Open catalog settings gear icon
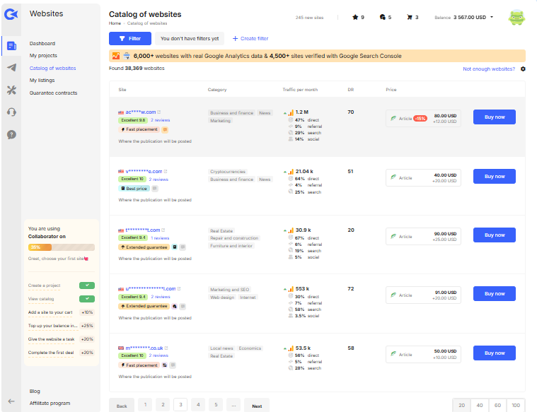The image size is (537, 412). pyautogui.click(x=523, y=69)
